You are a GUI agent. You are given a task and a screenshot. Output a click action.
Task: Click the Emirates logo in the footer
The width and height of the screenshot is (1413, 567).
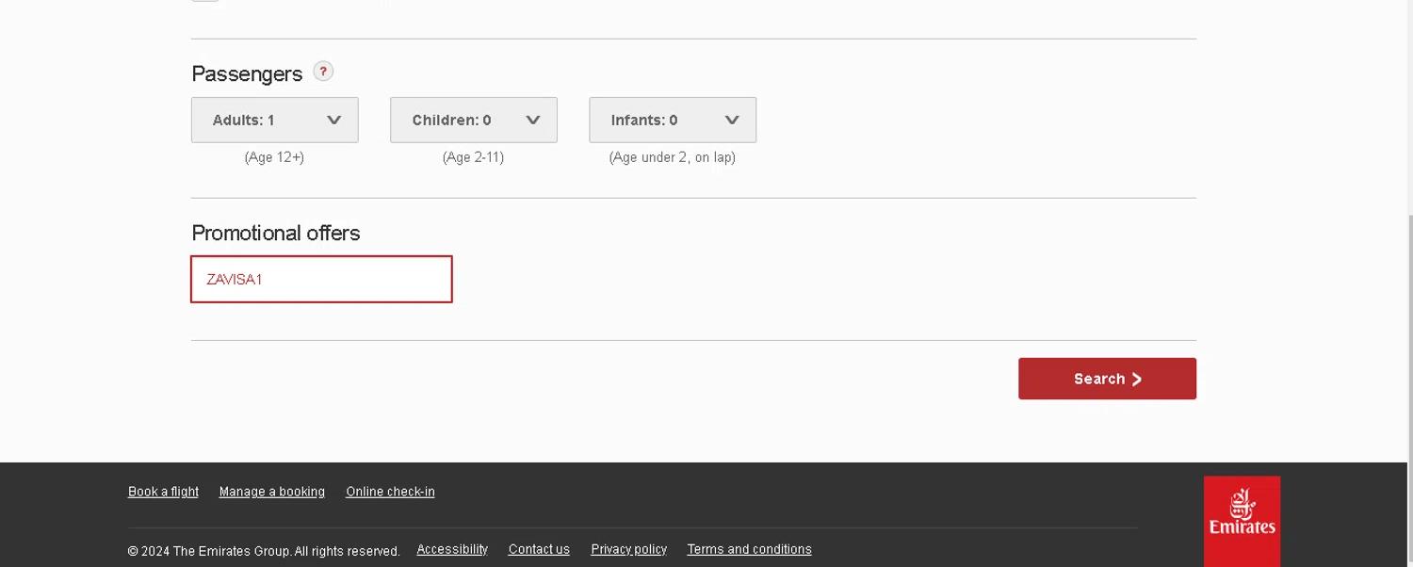pyautogui.click(x=1242, y=521)
